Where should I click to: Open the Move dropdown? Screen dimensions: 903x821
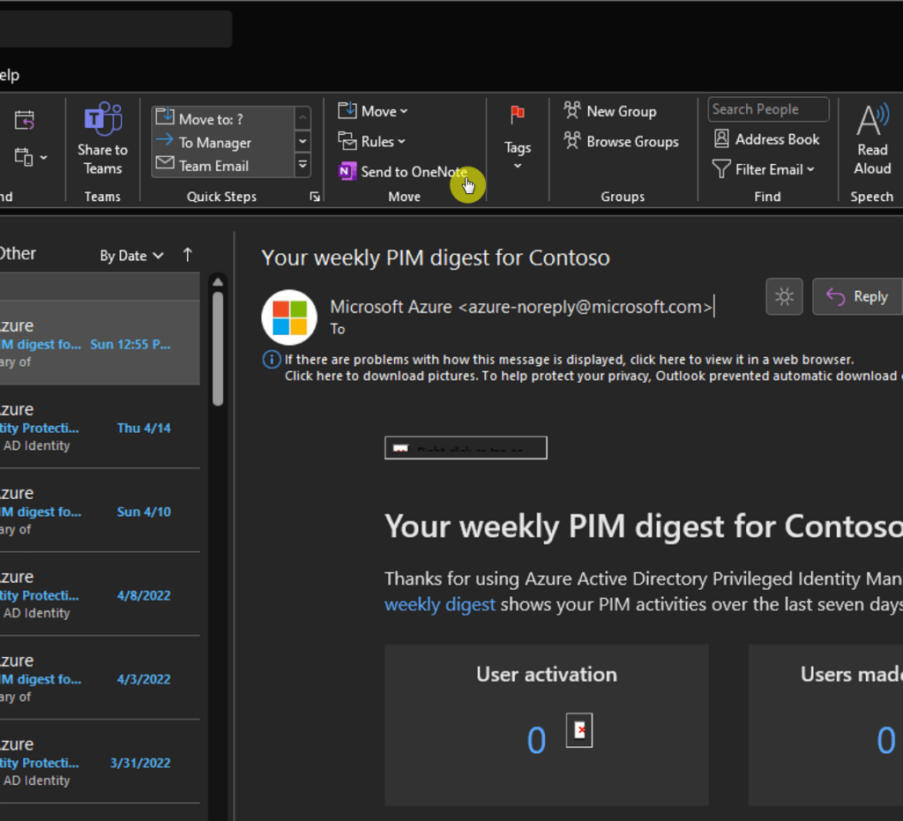coord(372,111)
